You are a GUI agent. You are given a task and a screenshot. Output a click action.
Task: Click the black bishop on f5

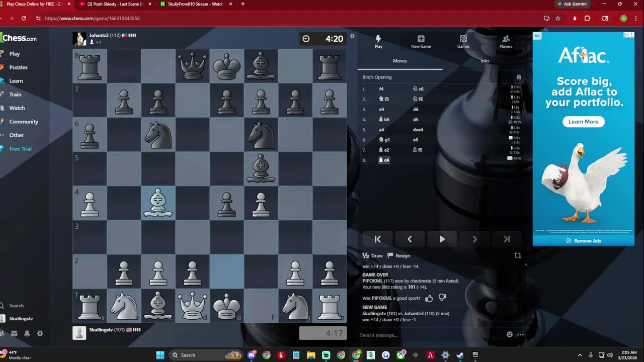pyautogui.click(x=261, y=169)
